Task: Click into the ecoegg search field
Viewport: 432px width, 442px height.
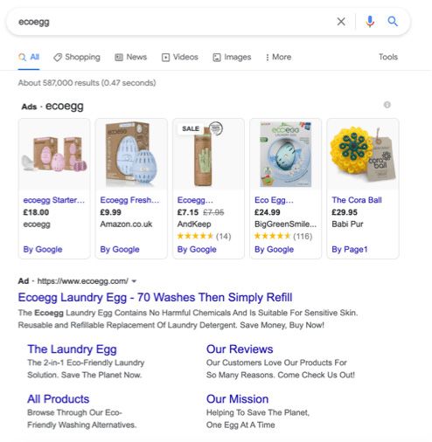Action: click(x=175, y=22)
